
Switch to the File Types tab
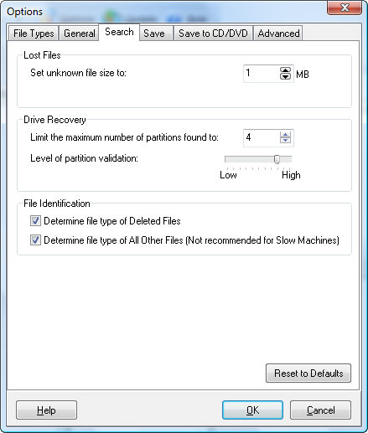tap(34, 34)
